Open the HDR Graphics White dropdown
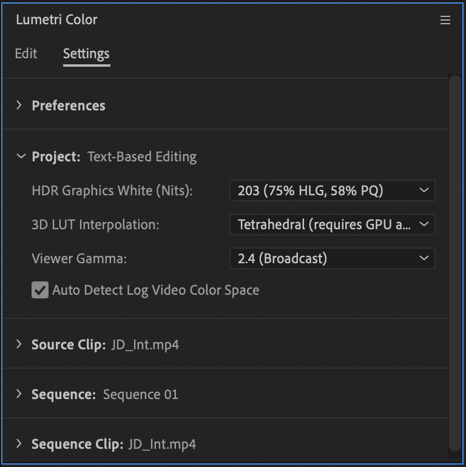Viewport: 466px width, 467px height. click(333, 190)
